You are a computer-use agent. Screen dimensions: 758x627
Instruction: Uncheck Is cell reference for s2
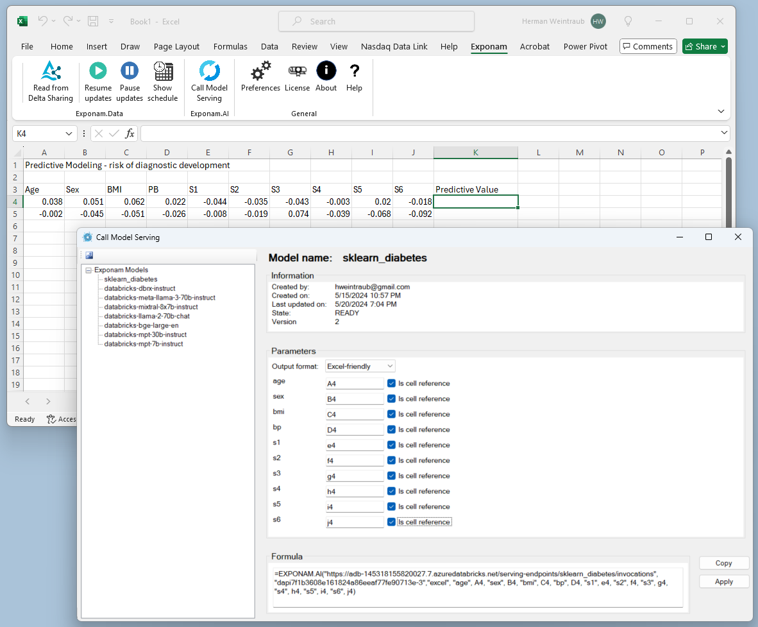tap(392, 460)
